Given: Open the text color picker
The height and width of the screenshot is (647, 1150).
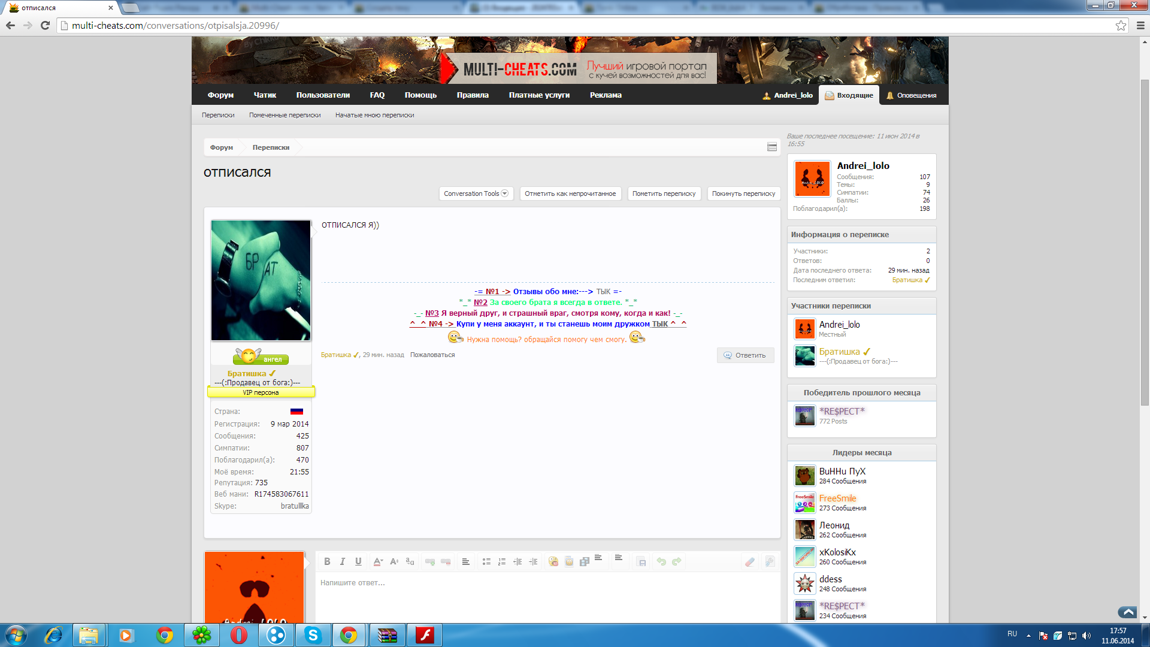Looking at the screenshot, I should point(378,561).
